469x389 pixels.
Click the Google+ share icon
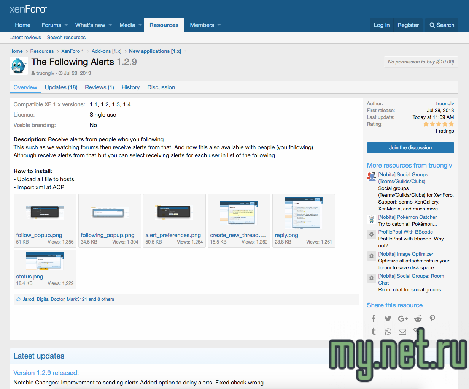coord(402,319)
